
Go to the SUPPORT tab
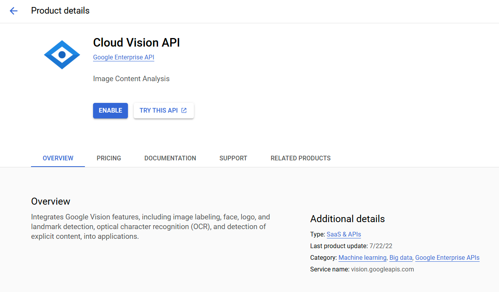coord(233,158)
